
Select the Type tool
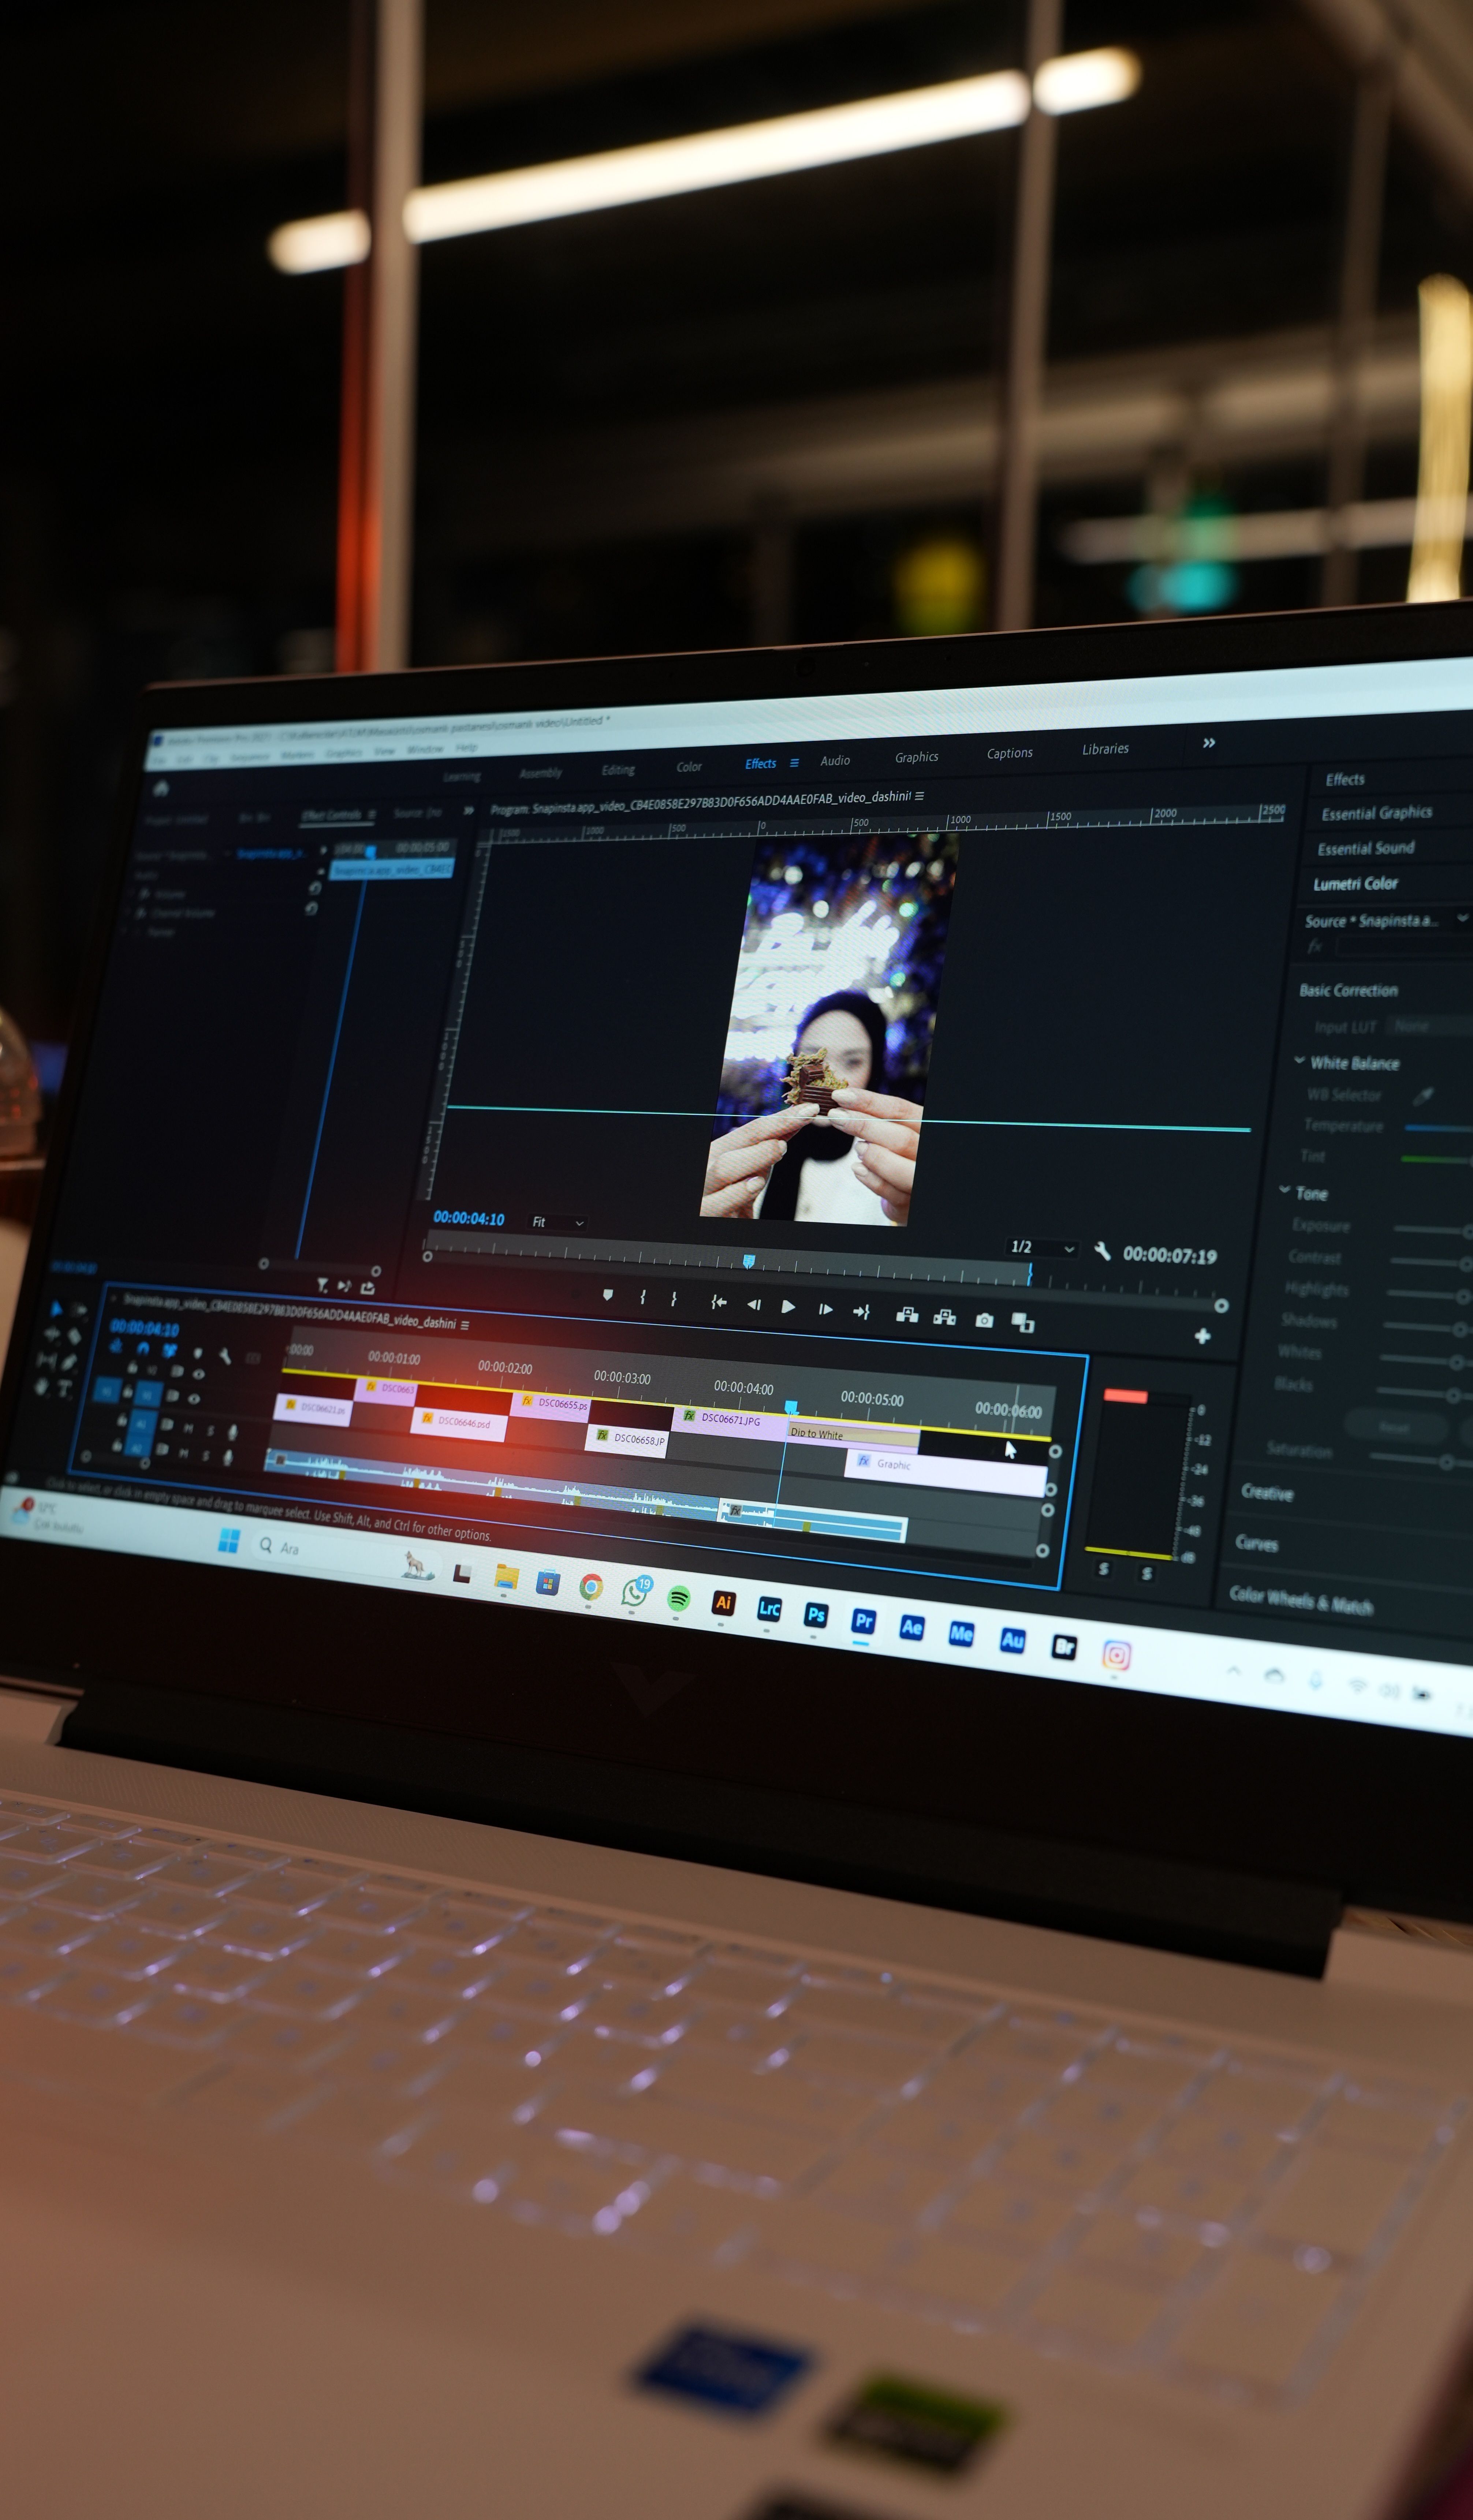click(x=65, y=1388)
